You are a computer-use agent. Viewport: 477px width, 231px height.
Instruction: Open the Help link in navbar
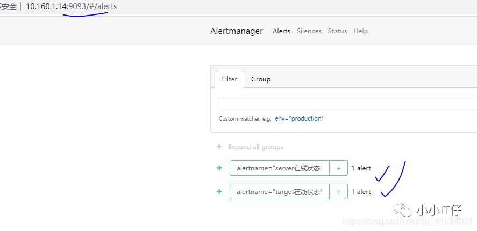coord(360,31)
